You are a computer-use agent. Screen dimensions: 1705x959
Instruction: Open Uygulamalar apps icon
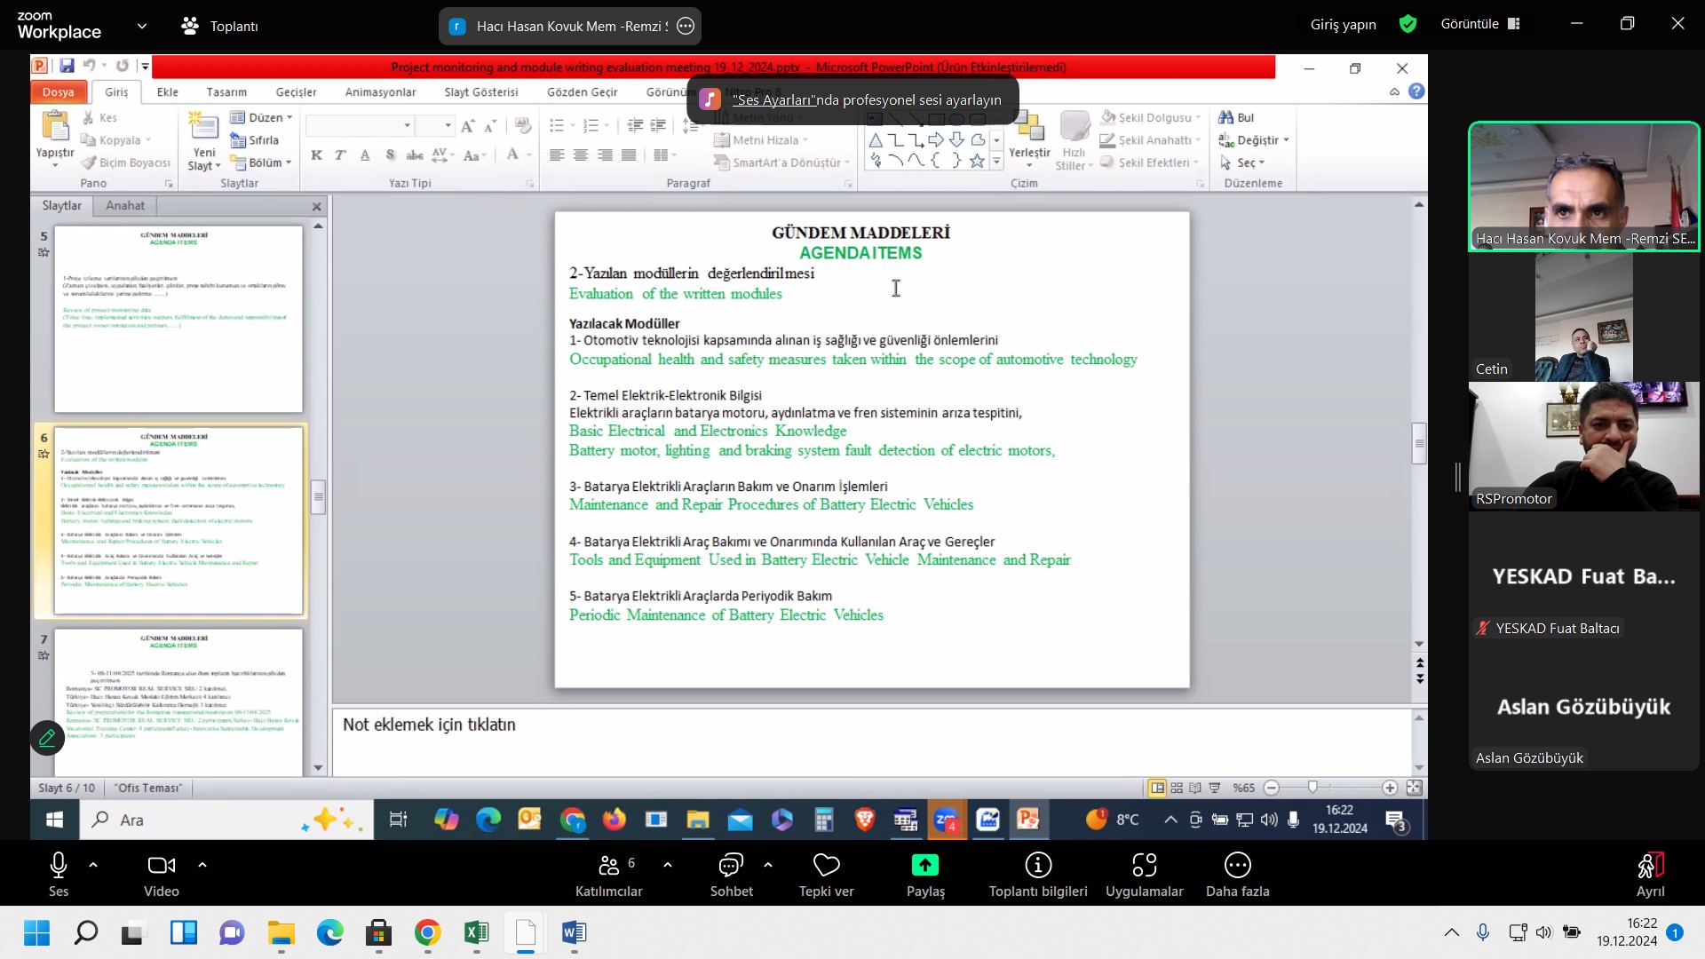tap(1144, 865)
